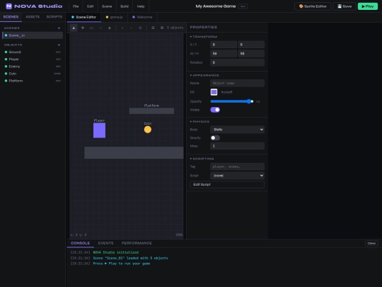This screenshot has height=287, width=382.
Task: Select Ground in the objects list
Action: coord(33,52)
